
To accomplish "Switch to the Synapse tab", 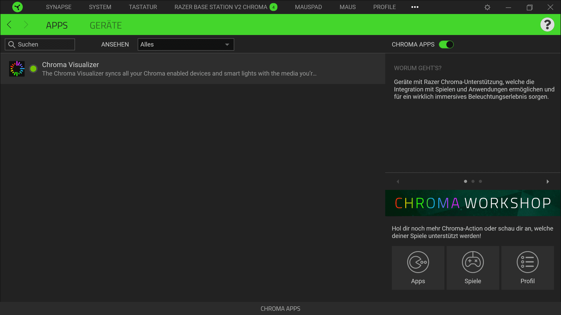I will (59, 7).
